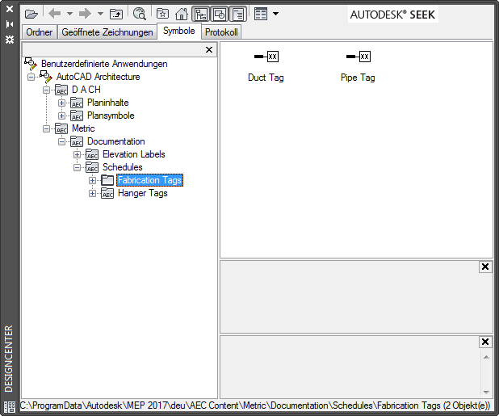Expand the Elevation Labels node
Viewport: 499px width, 416px height.
click(x=77, y=154)
